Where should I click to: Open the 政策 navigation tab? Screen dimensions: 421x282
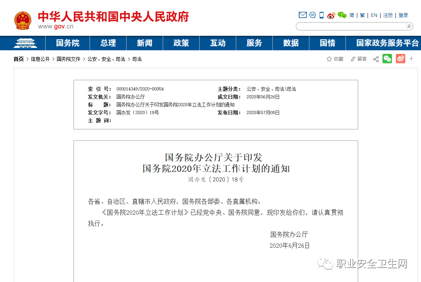point(181,43)
